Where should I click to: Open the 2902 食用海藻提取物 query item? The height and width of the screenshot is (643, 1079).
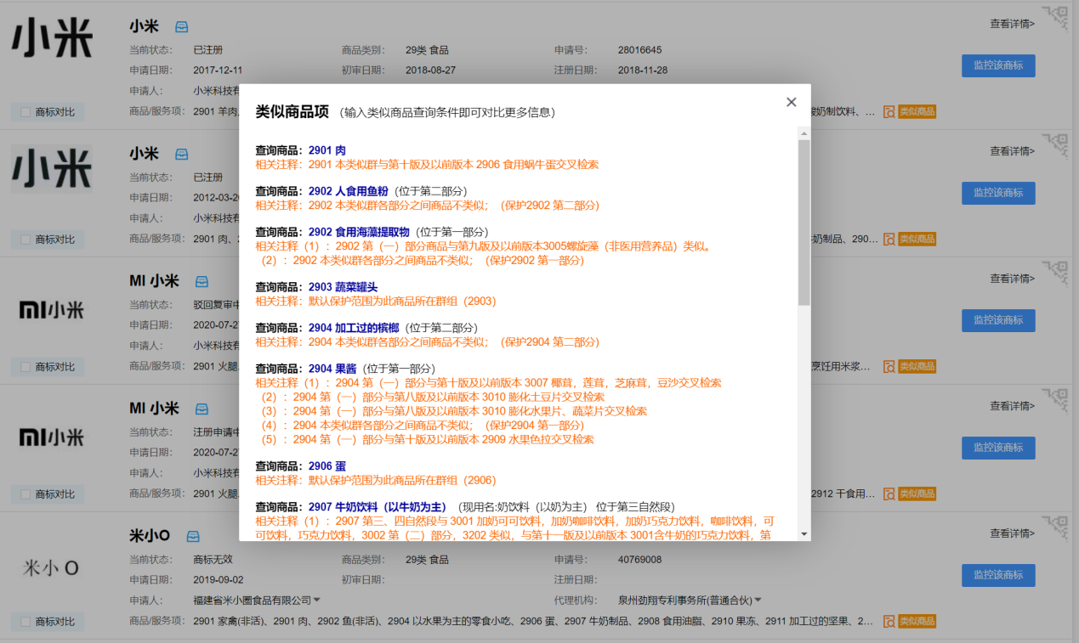pos(359,232)
